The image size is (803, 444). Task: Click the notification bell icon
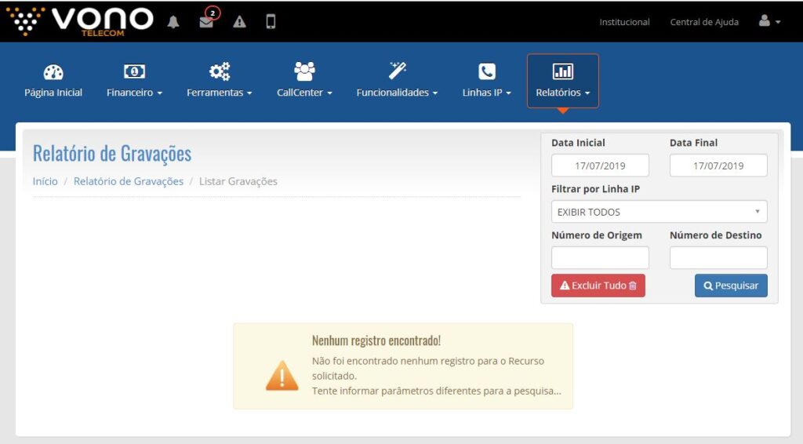coord(173,22)
